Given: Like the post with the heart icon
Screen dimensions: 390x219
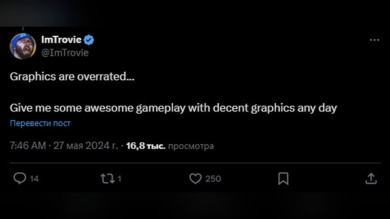Looking at the screenshot, I should tap(195, 178).
